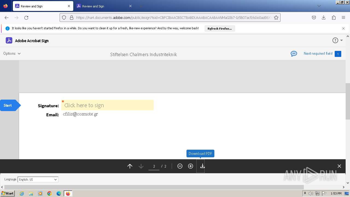The image size is (350, 197).
Task: Click the Firefox logo icon in title bar
Action: click(5, 6)
